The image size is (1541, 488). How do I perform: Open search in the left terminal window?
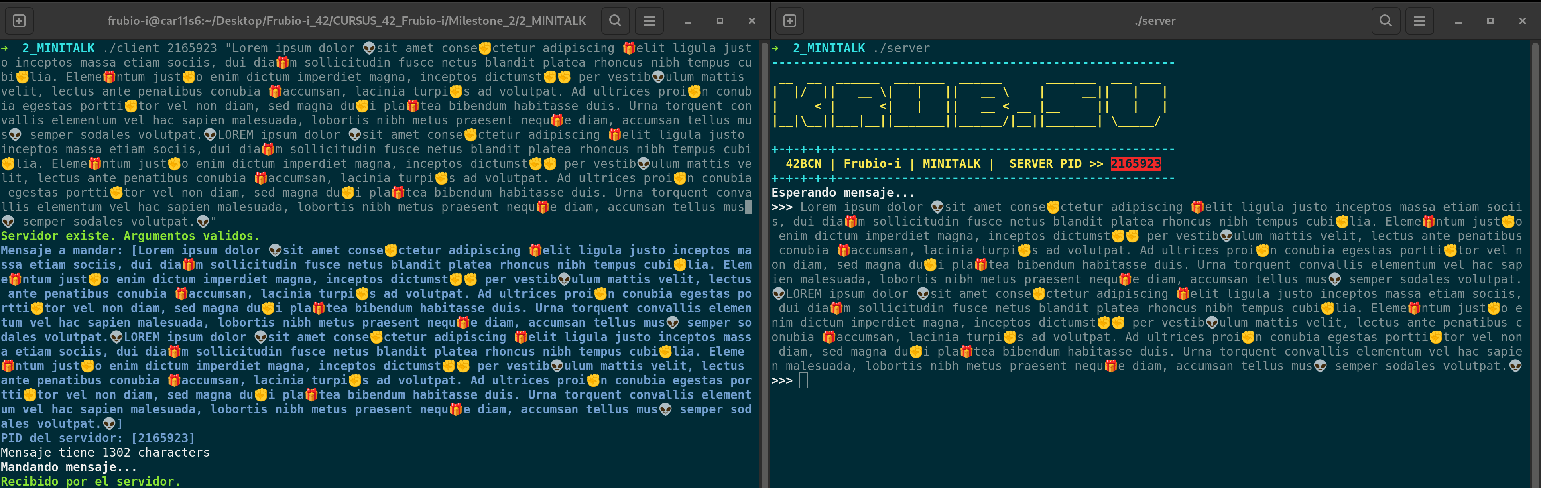[615, 20]
